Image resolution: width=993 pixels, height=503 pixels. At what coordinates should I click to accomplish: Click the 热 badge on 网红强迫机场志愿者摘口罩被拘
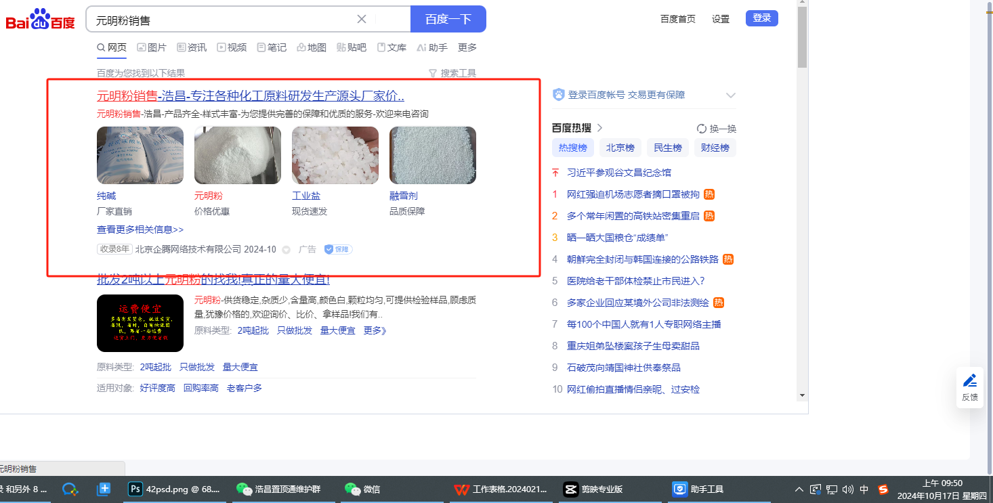pyautogui.click(x=709, y=194)
